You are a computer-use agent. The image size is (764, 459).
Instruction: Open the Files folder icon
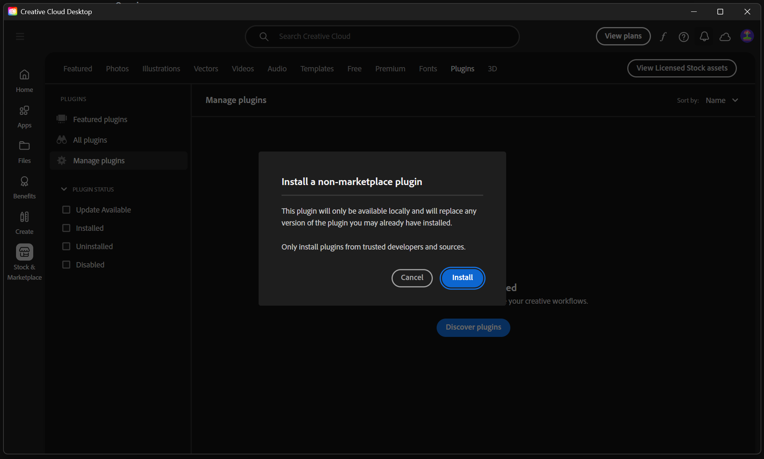pos(24,146)
